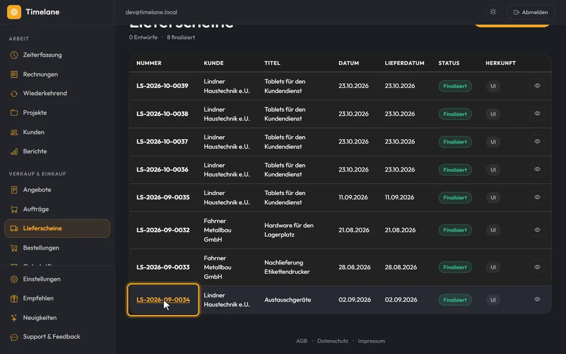
Task: Go to Wiederkehrend section
Action: click(x=57, y=93)
